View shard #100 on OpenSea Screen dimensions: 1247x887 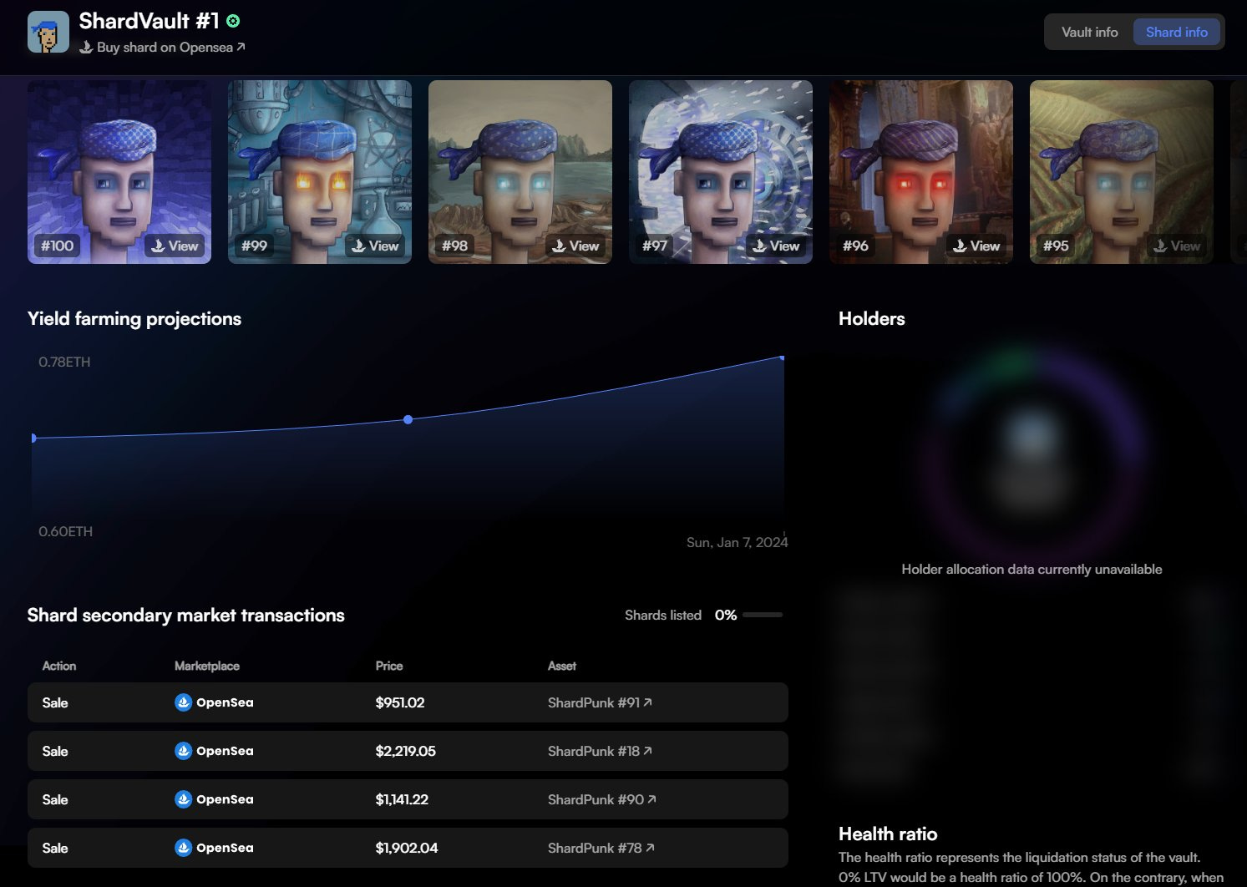coord(175,246)
